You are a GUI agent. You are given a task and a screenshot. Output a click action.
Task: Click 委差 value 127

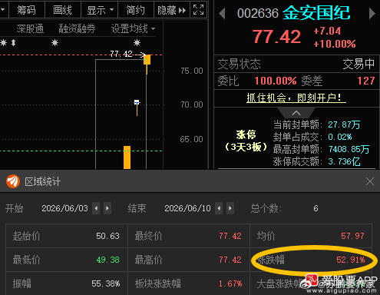click(x=366, y=81)
